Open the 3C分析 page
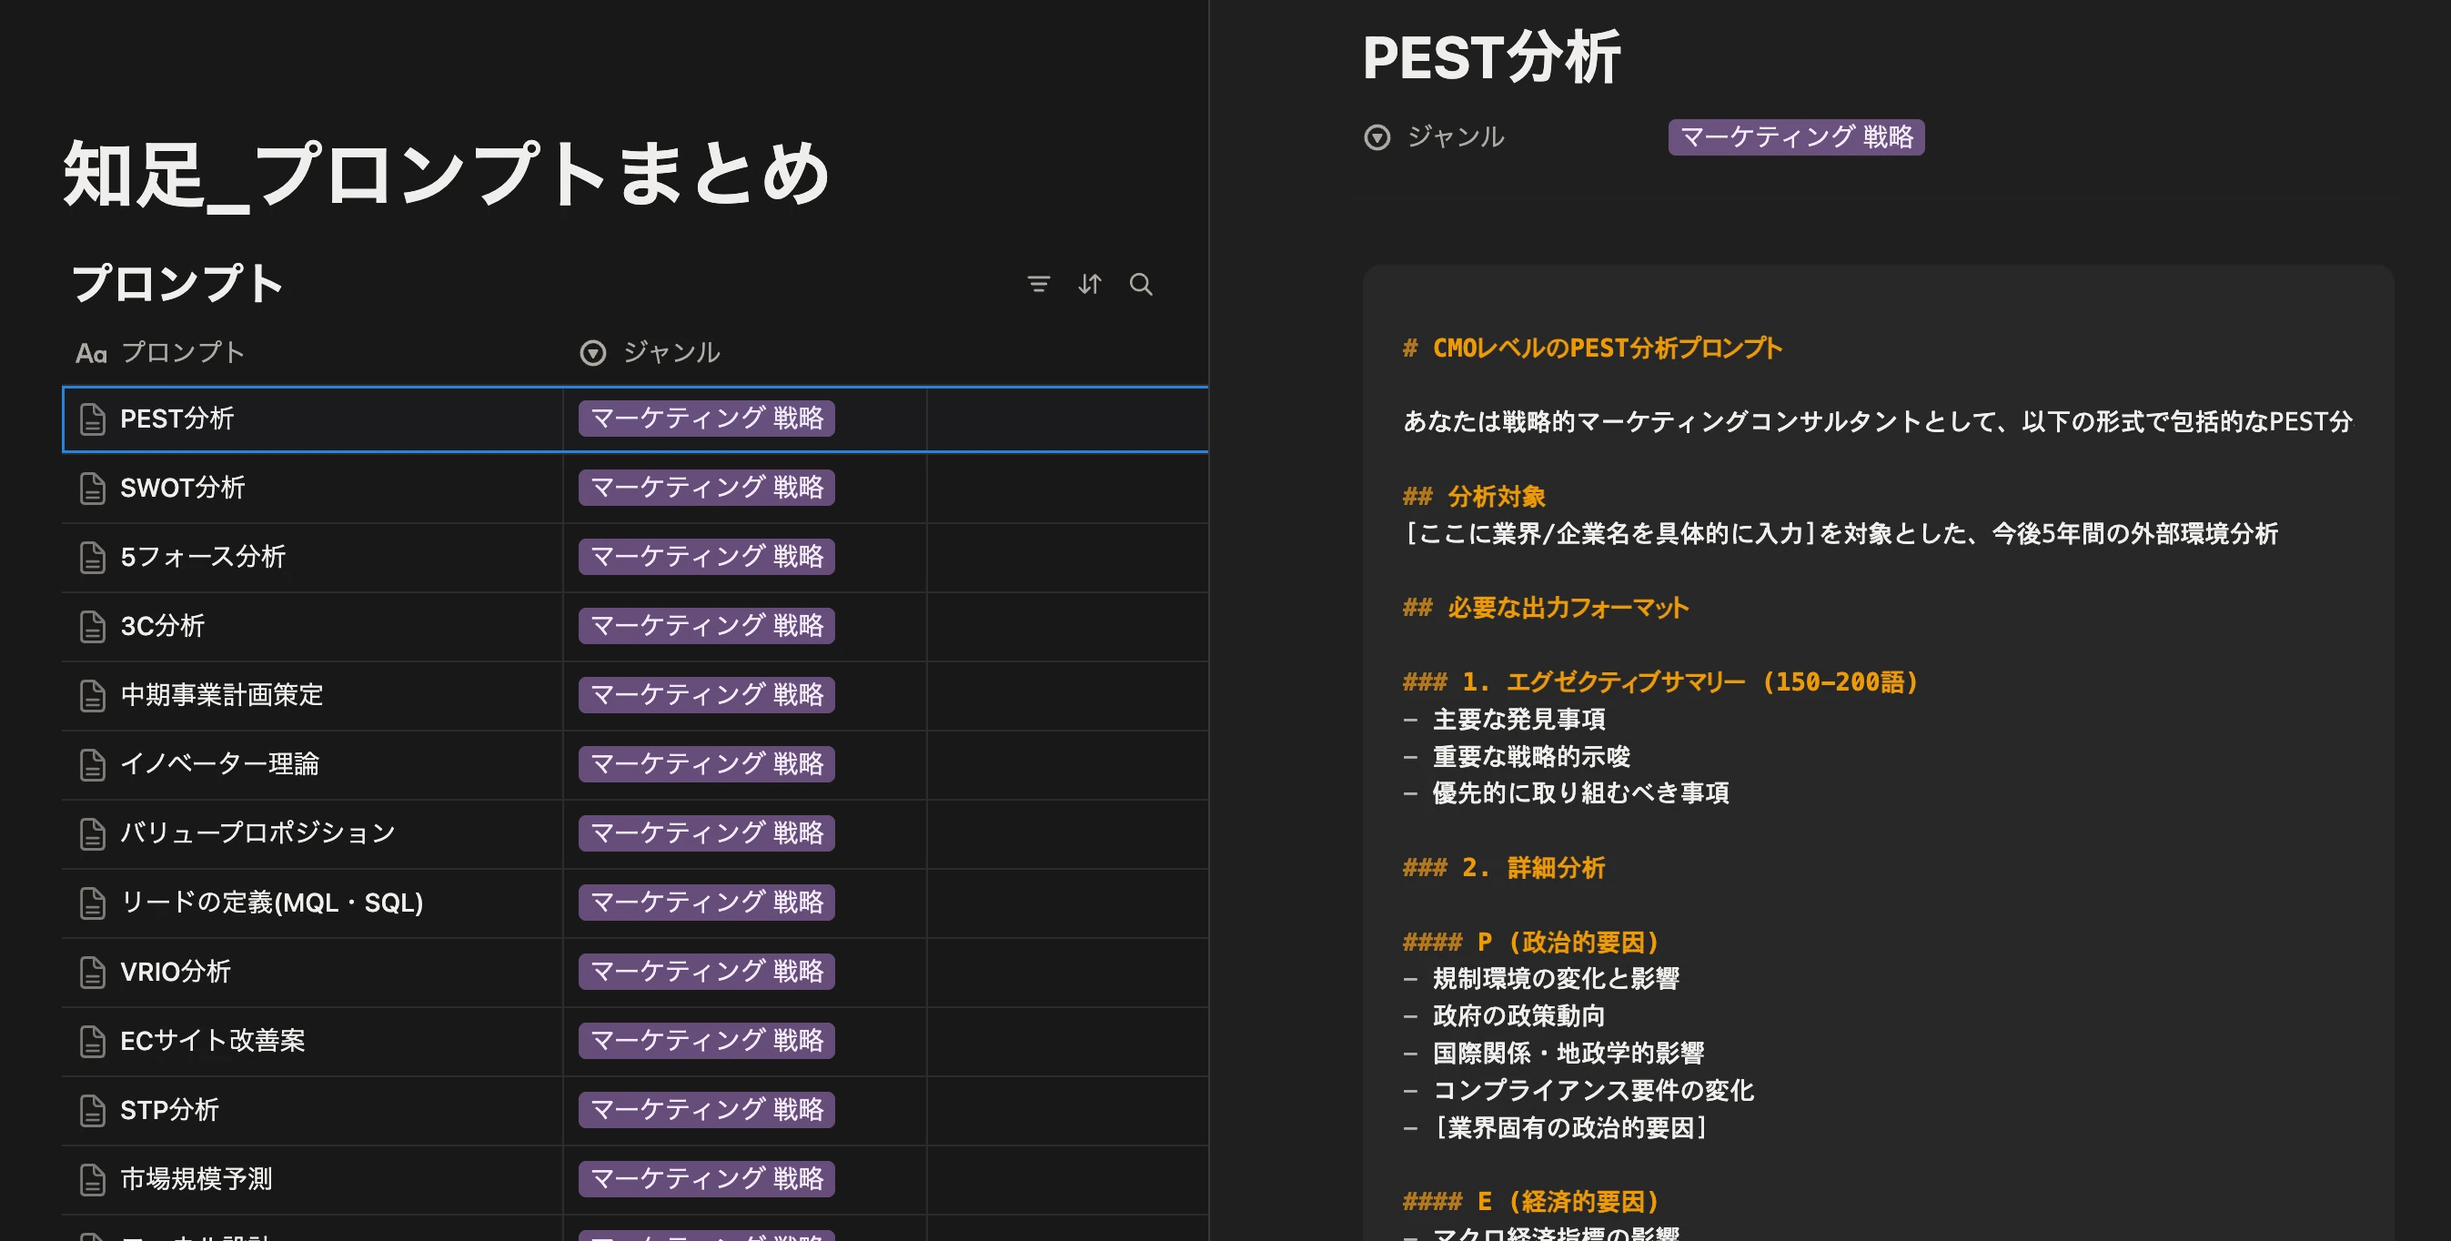2451x1241 pixels. [x=163, y=626]
